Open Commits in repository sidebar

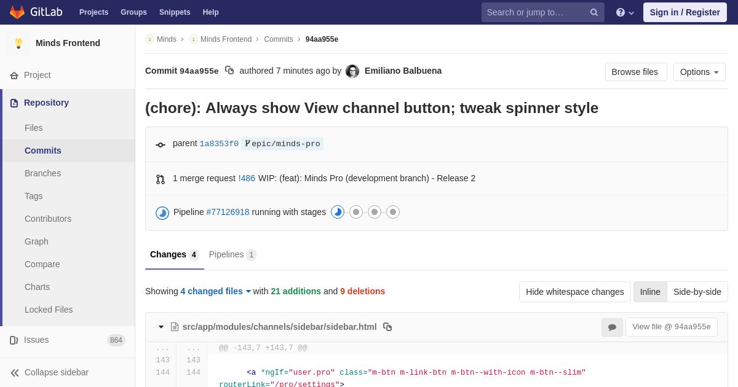(x=69, y=150)
